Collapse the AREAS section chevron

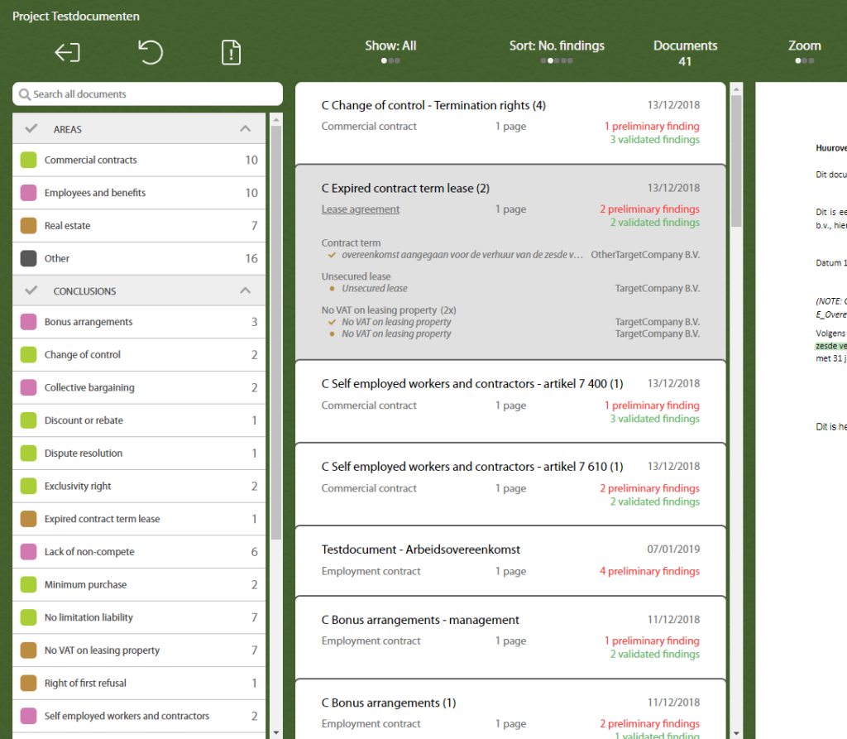click(x=245, y=128)
